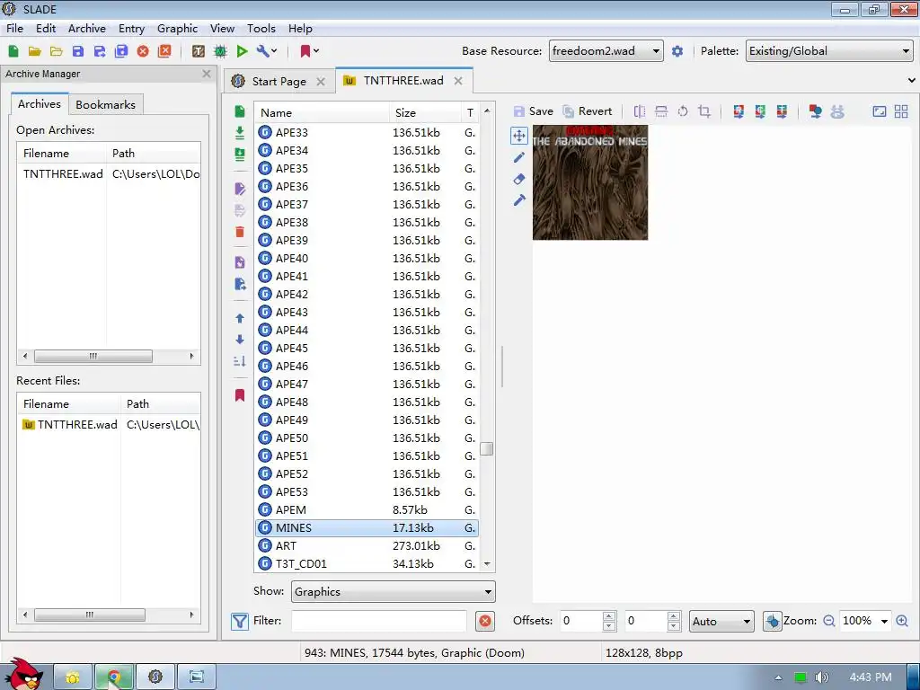Click the red Delete entry trash icon
Viewport: 920px width, 690px height.
tap(239, 232)
